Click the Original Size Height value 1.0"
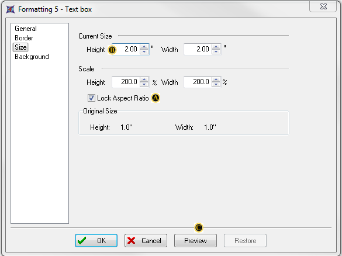 (126, 127)
